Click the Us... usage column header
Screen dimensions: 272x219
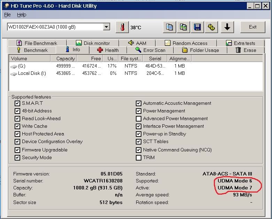(x=111, y=58)
